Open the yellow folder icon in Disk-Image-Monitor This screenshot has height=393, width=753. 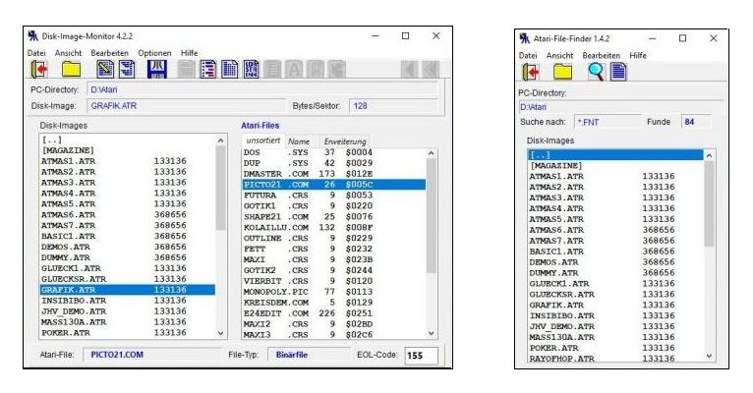(x=71, y=70)
